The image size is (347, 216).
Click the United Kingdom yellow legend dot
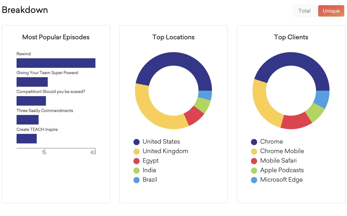click(136, 151)
